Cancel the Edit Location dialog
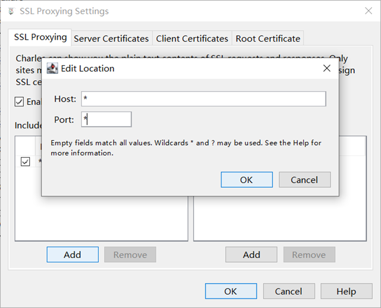This screenshot has height=308, width=381. (305, 180)
